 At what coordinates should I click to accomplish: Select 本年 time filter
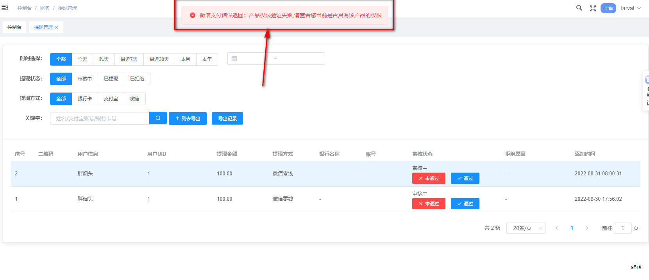pos(207,59)
